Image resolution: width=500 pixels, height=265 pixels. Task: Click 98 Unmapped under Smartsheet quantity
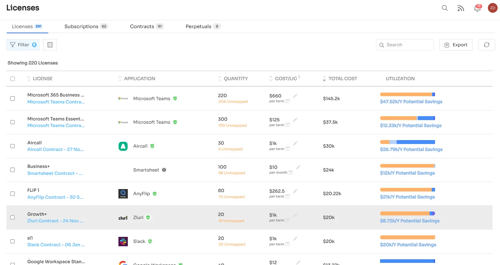click(x=232, y=173)
